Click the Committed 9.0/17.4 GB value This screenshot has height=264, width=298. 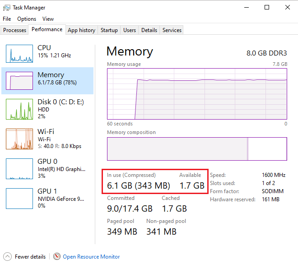(x=130, y=208)
